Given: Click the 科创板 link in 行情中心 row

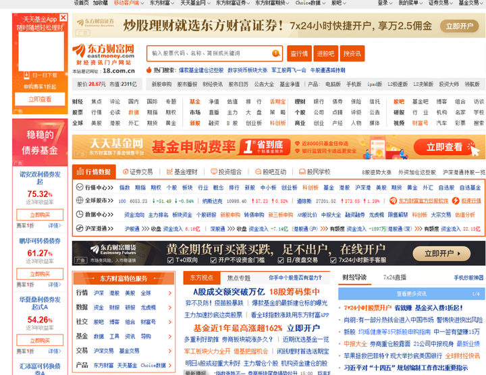Looking at the screenshot, I should [310, 187].
